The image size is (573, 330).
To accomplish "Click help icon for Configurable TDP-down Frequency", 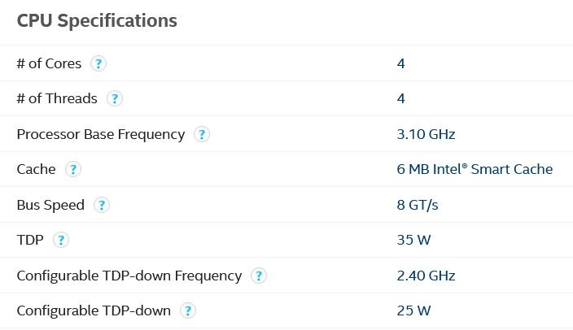I will 259,276.
